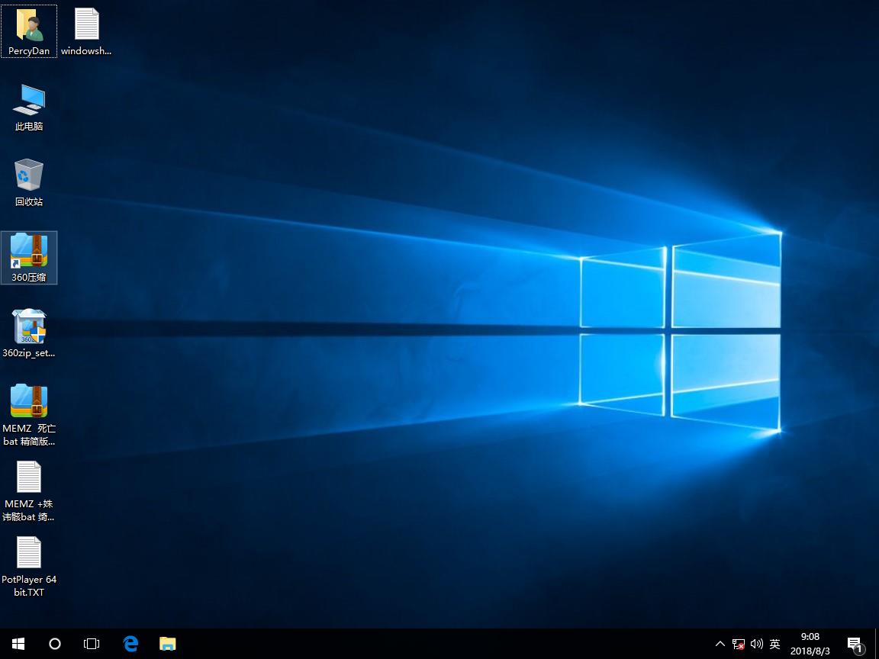Click the PotPlayer 64 bit.TXT label text
Viewport: 879px width, 659px height.
pos(29,586)
